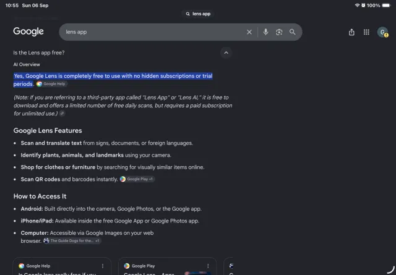Open Google Lens camera search icon

[279, 32]
